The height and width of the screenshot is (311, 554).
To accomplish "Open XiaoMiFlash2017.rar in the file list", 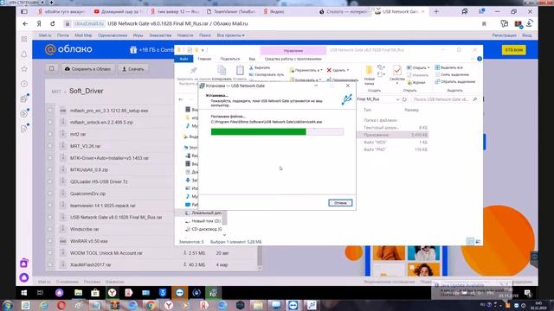I will pyautogui.click(x=90, y=265).
